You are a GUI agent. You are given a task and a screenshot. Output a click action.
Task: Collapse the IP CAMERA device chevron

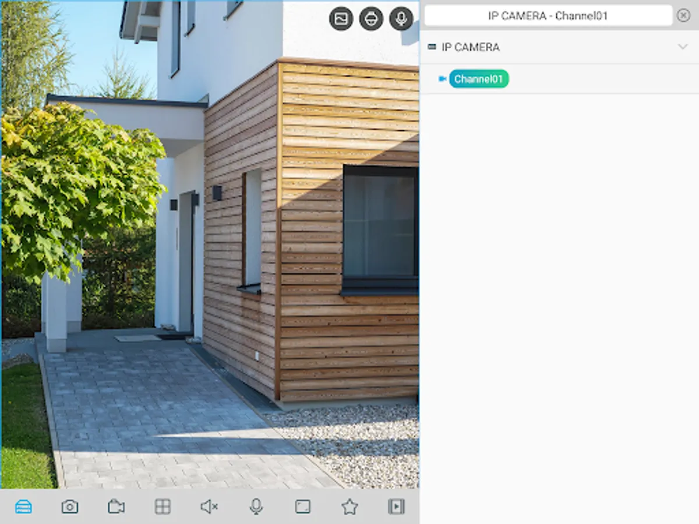point(683,47)
